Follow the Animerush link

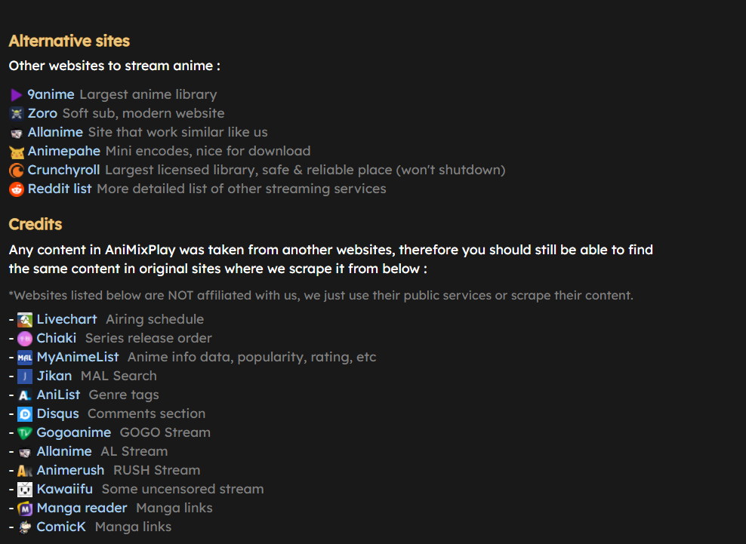tap(70, 470)
